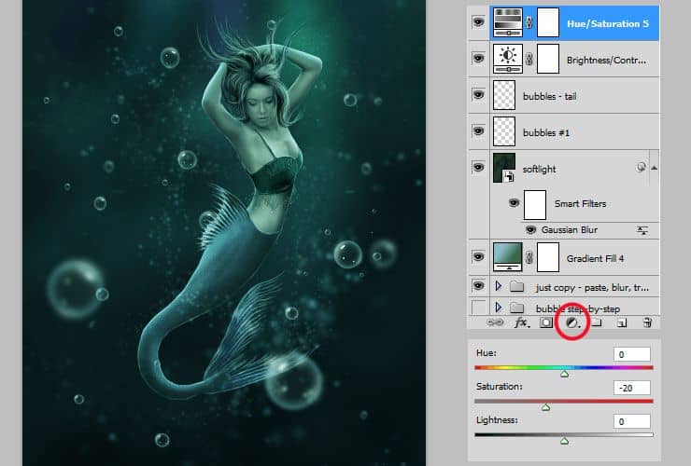Screen dimensions: 691x466
Task: Hide the Hue/Saturation 5 layer
Action: point(478,21)
